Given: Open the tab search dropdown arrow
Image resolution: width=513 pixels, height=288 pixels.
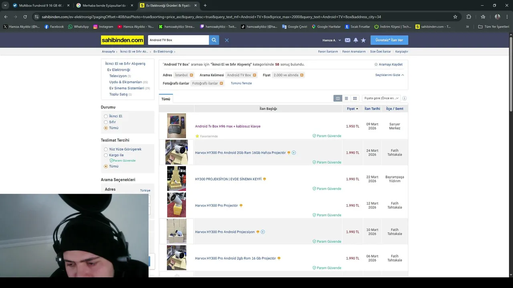Looking at the screenshot, I should (x=5, y=6).
